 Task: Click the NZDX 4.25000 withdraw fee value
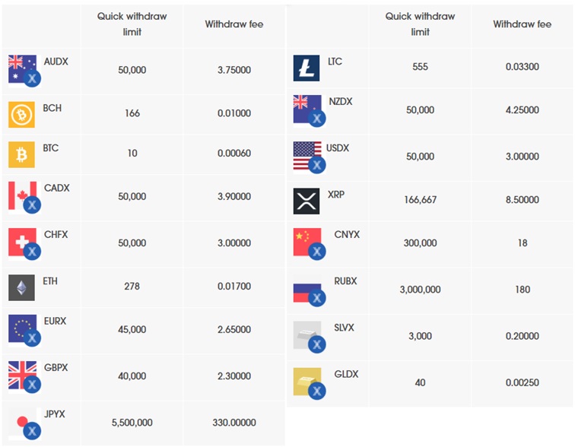click(523, 110)
